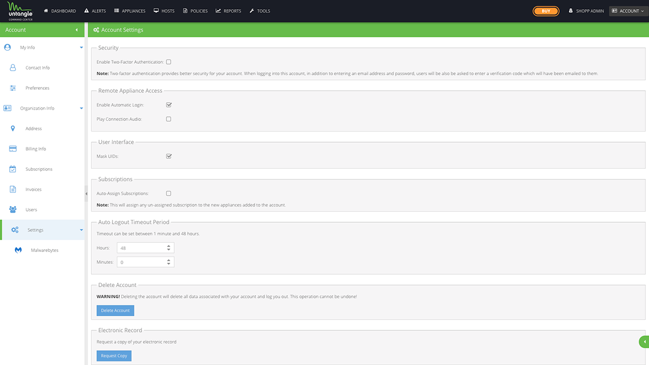Image resolution: width=649 pixels, height=365 pixels.
Task: Click the Invoices document icon
Action: click(x=13, y=189)
